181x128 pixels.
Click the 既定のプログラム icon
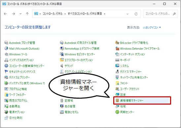(x=6, y=100)
